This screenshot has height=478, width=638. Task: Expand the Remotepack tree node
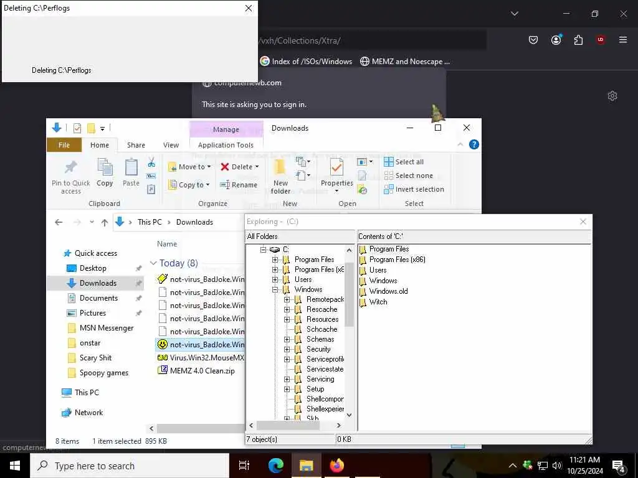287,299
